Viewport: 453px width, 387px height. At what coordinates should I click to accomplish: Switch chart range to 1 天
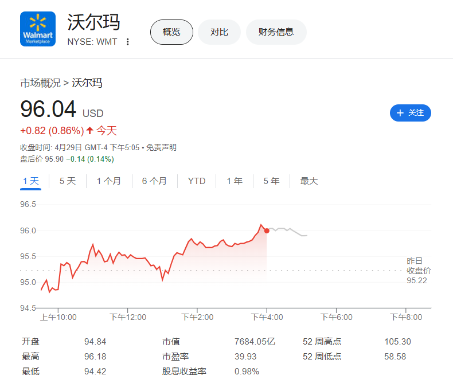pos(30,181)
